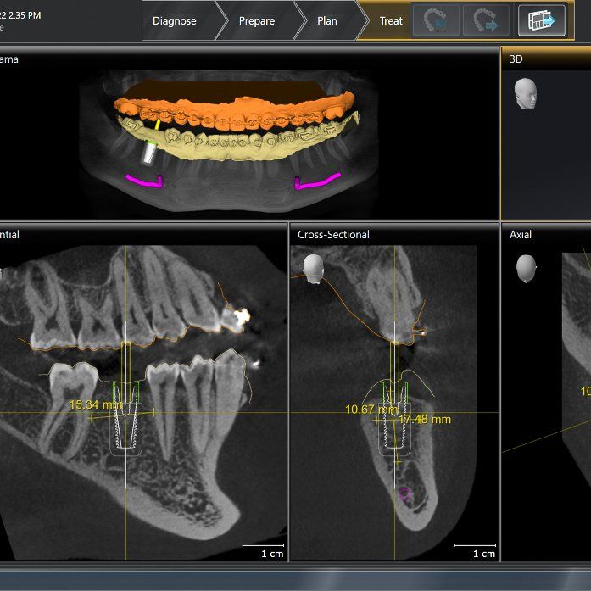Click the order surgical guide cart icon

click(436, 20)
